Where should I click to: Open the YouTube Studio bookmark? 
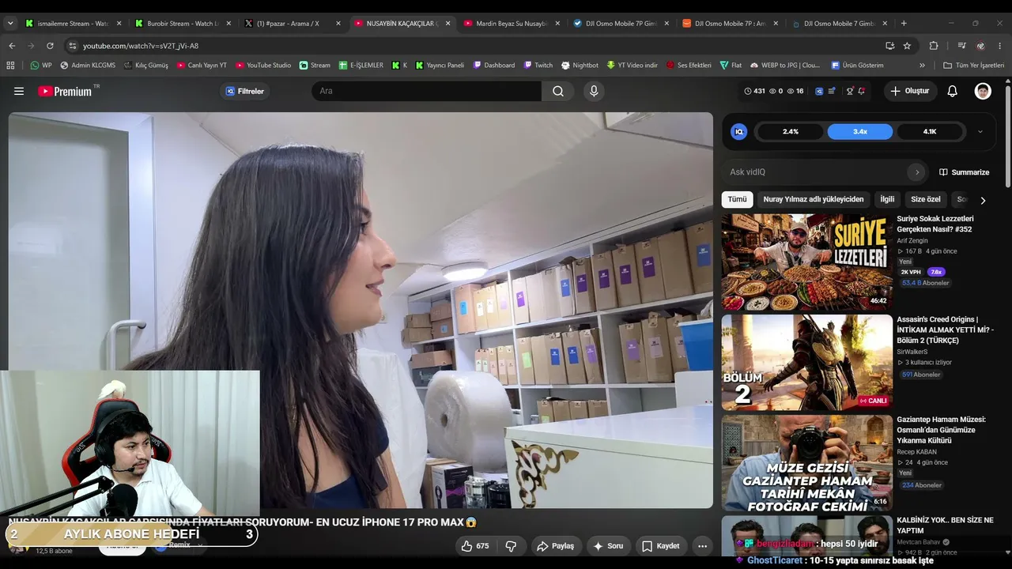point(262,66)
